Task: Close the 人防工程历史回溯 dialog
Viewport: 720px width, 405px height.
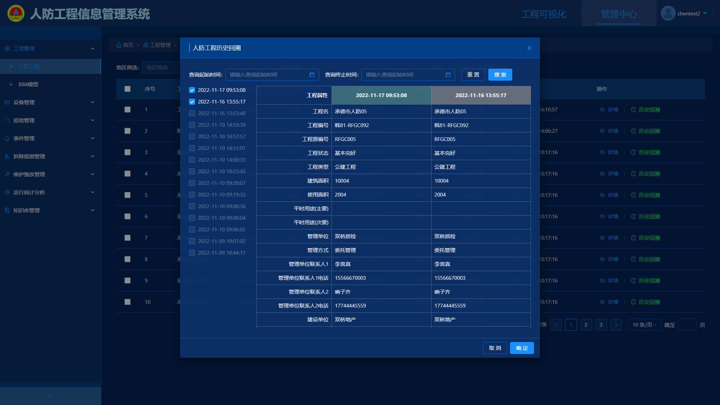Action: [529, 48]
